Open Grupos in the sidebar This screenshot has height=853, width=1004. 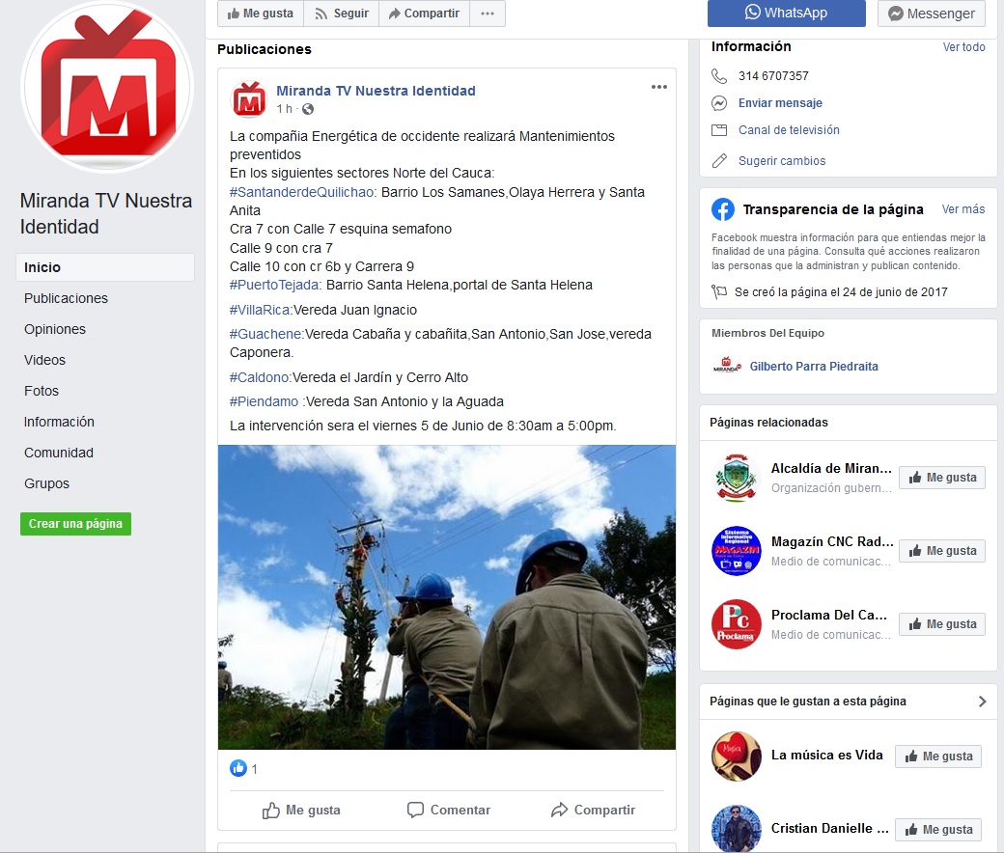pyautogui.click(x=46, y=483)
